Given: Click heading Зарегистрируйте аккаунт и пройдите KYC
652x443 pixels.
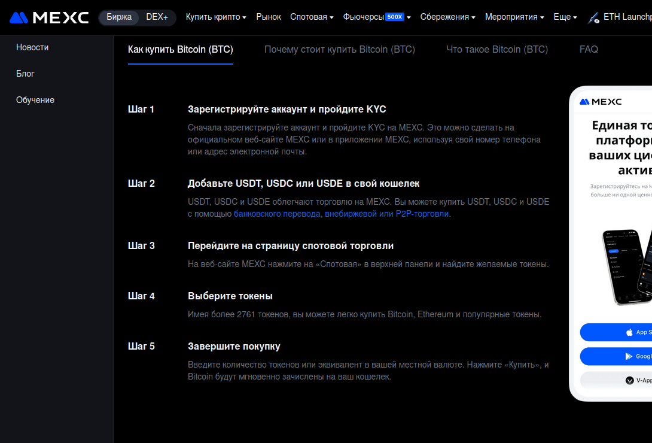Looking at the screenshot, I should pos(287,110).
